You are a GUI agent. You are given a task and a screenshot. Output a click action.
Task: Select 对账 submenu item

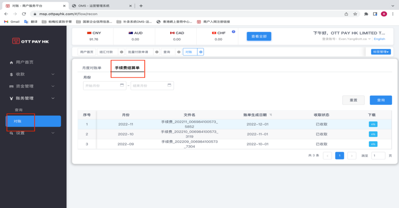[x=33, y=121]
